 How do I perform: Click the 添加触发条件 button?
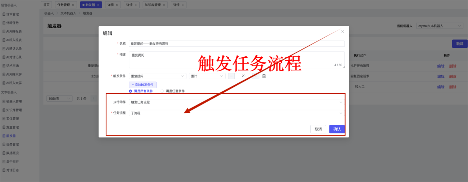[x=143, y=84]
